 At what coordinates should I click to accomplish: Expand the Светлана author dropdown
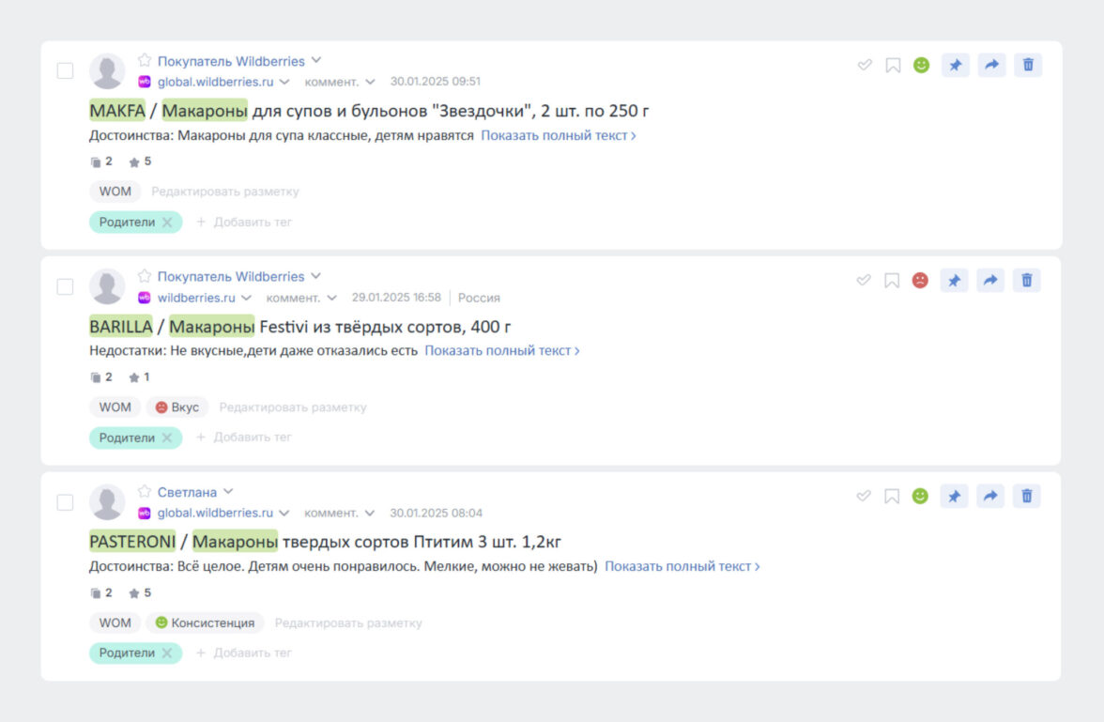pos(228,492)
